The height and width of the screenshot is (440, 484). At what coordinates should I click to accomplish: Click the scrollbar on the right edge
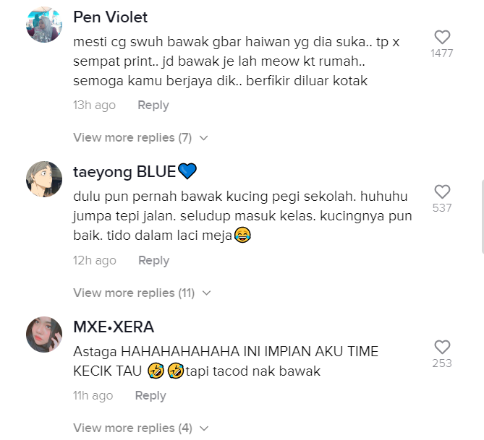pos(483,217)
